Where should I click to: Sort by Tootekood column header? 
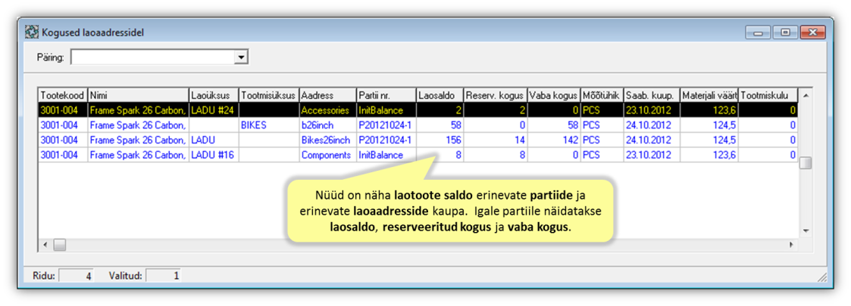[62, 94]
